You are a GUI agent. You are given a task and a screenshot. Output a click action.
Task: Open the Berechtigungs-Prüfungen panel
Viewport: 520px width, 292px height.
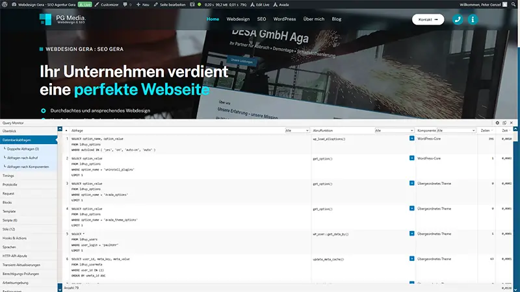click(x=29, y=274)
